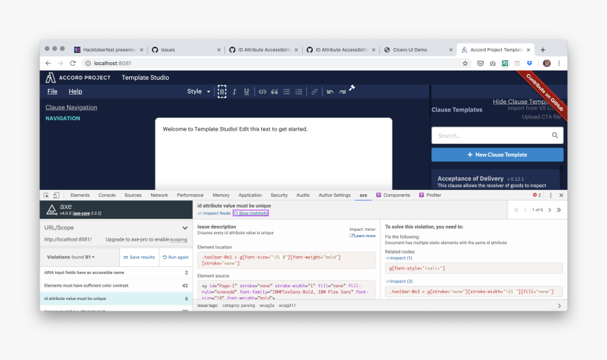Insert code block using toolbar icon
The image size is (607, 360).
tap(262, 92)
